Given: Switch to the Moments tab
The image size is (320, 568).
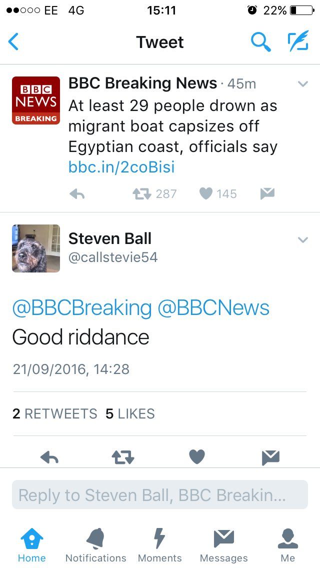Looking at the screenshot, I should pos(160,545).
